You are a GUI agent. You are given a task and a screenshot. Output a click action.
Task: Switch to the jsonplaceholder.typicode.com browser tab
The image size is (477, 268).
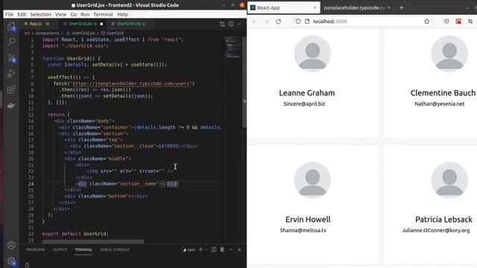point(358,8)
